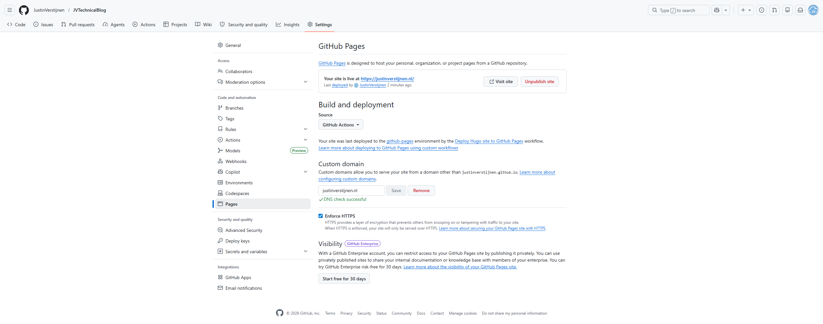The image size is (823, 324).
Task: Open the Docs link in the footer
Action: click(x=421, y=313)
